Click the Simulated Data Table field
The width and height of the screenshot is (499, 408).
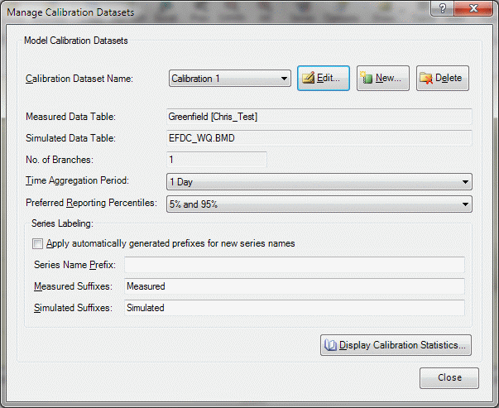point(319,138)
